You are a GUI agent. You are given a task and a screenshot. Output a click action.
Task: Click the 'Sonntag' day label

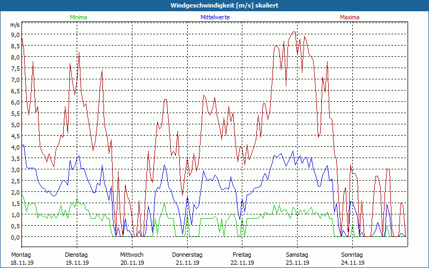[352, 255]
